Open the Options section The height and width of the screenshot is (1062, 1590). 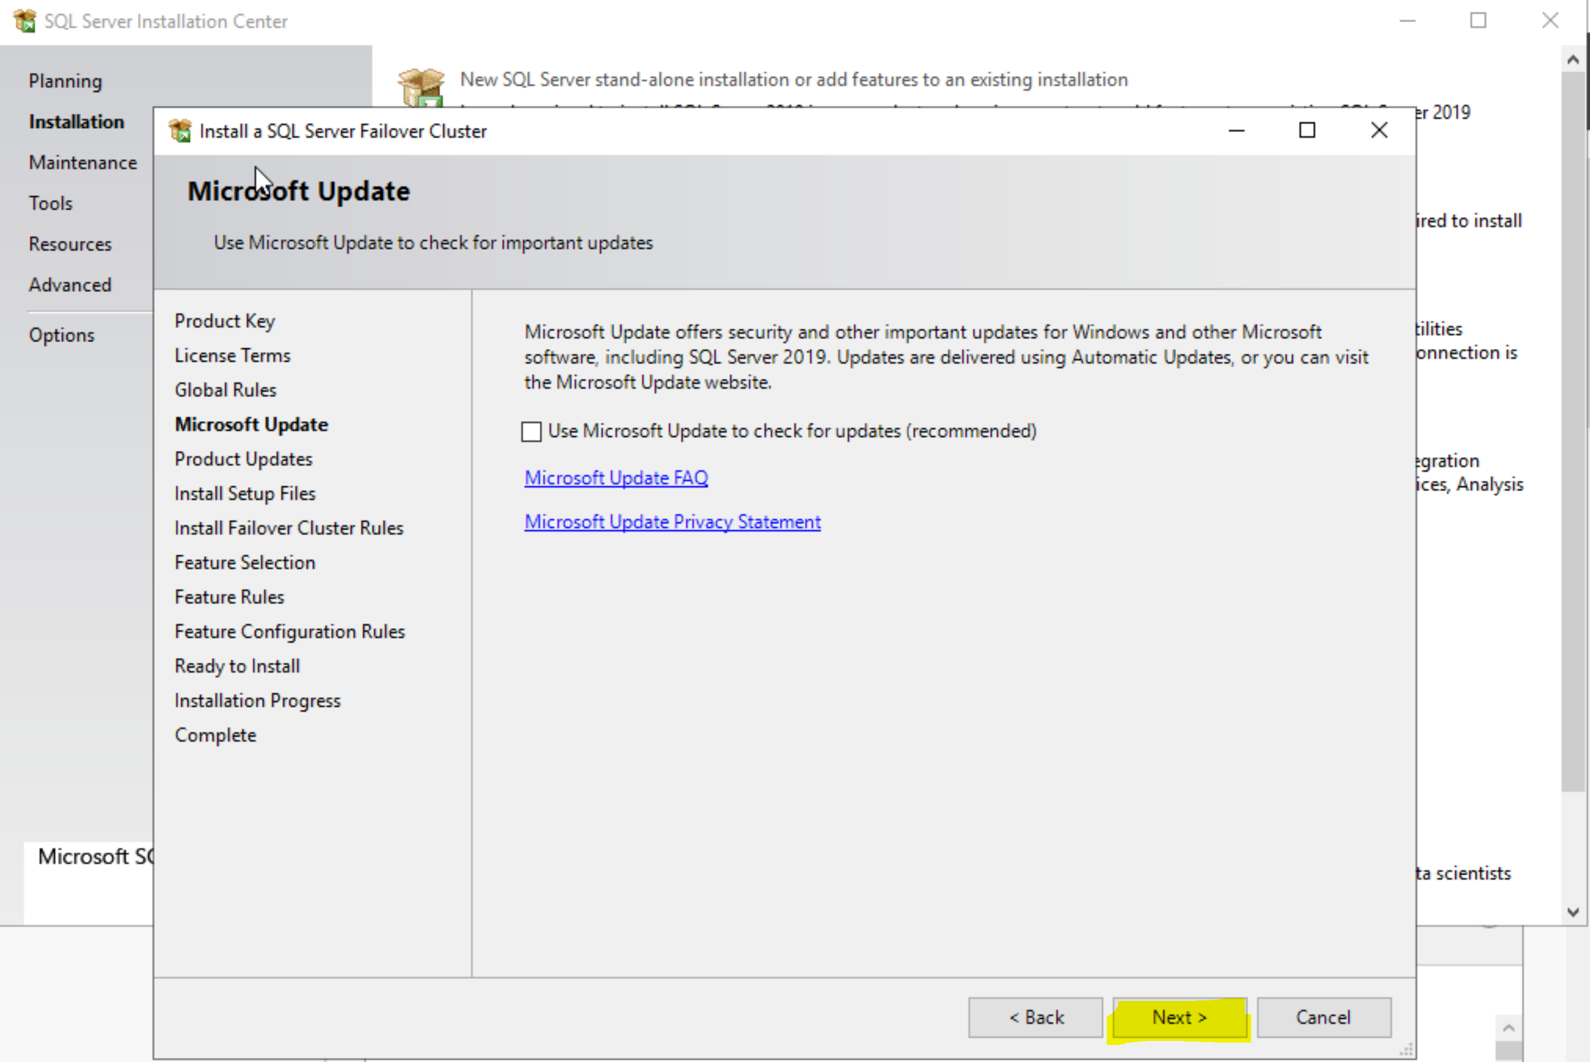click(x=61, y=335)
